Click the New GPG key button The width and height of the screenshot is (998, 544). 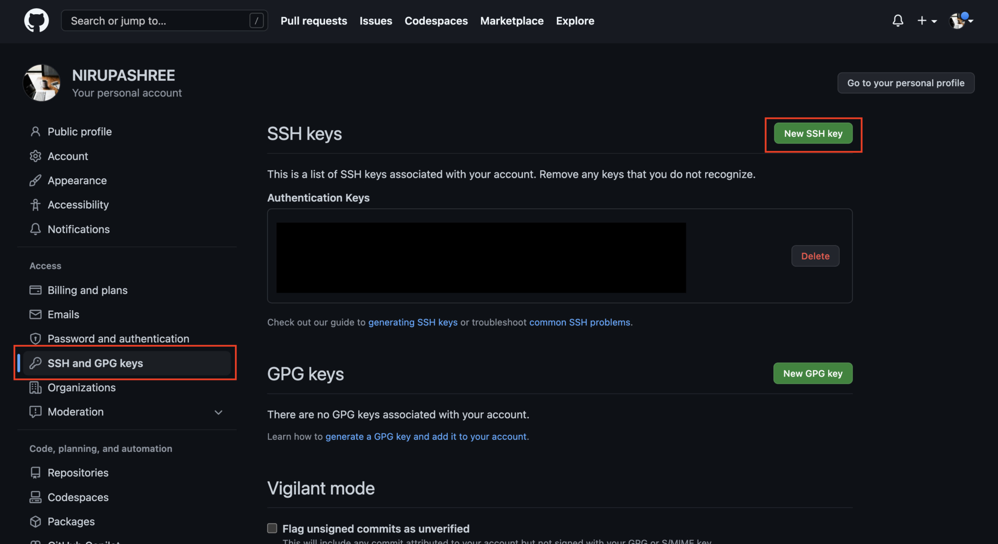(813, 374)
